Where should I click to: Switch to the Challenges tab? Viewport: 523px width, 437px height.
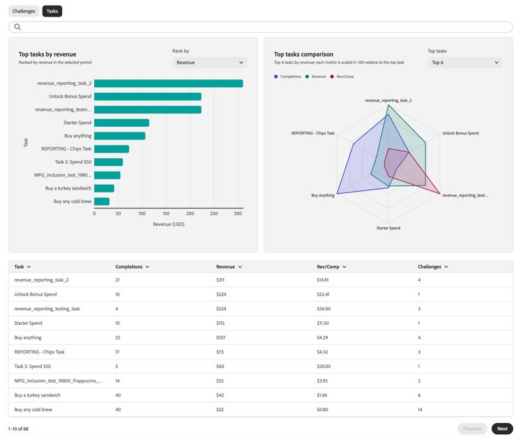point(24,11)
